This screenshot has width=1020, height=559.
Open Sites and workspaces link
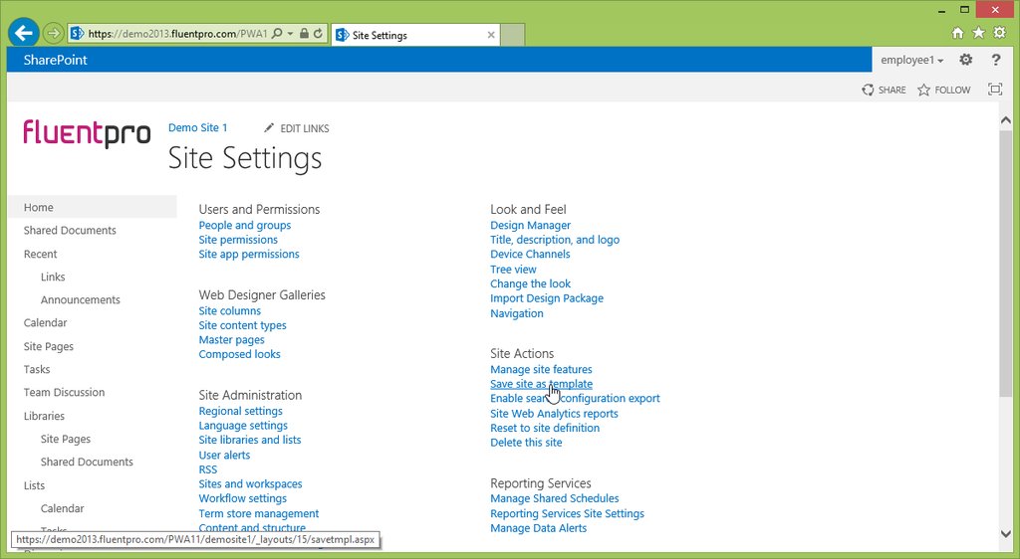(250, 484)
